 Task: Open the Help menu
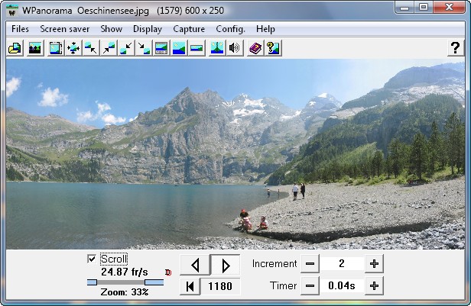(x=265, y=29)
